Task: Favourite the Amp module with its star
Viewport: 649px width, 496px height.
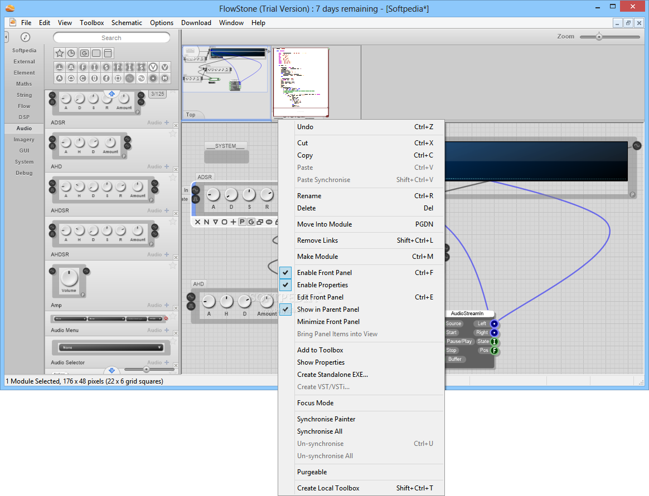Action: (173, 266)
